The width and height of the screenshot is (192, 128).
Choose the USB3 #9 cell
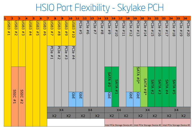point(65,33)
